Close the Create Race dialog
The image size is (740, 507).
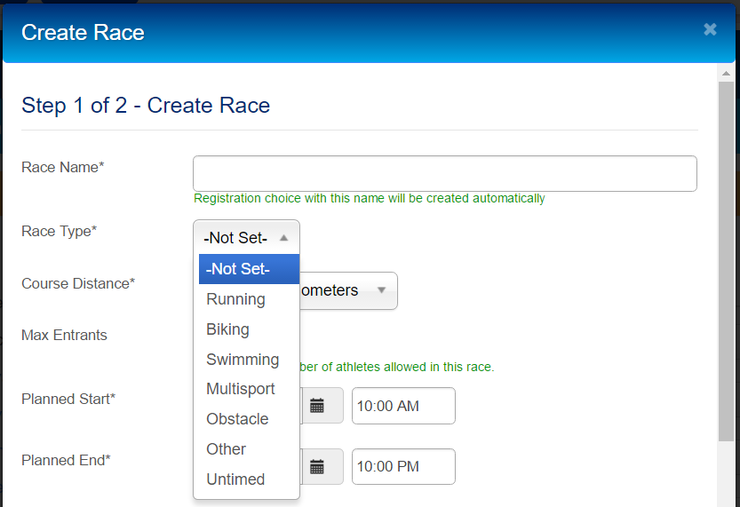click(x=710, y=29)
